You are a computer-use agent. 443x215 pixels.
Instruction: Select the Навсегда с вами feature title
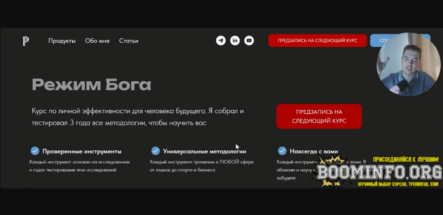(314, 151)
